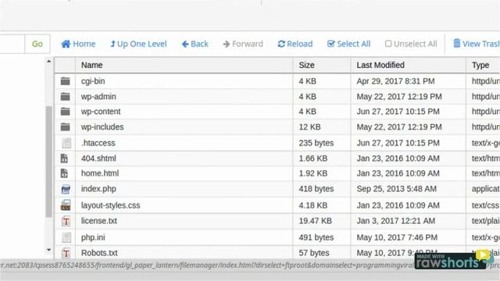Select the wp-includes folder name

click(x=102, y=126)
